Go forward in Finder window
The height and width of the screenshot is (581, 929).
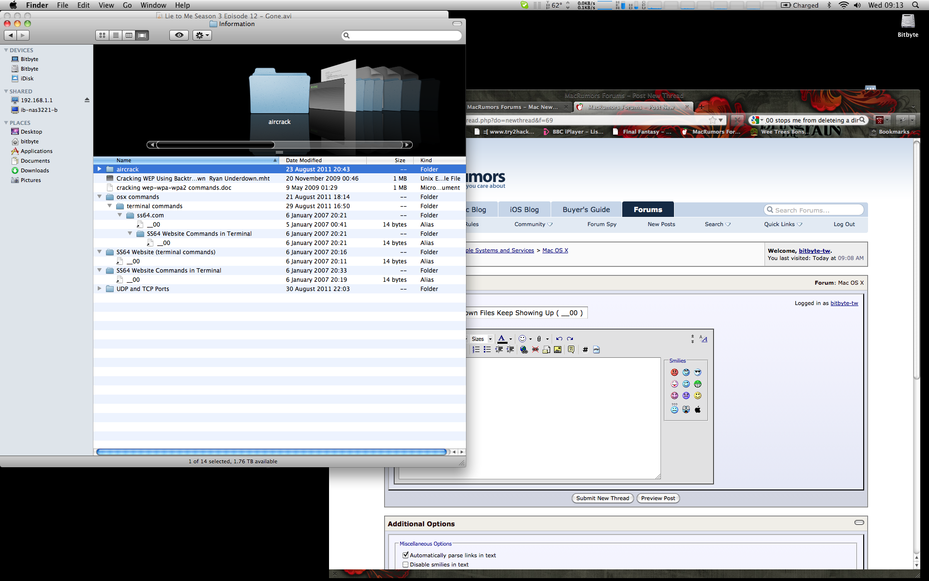23,35
